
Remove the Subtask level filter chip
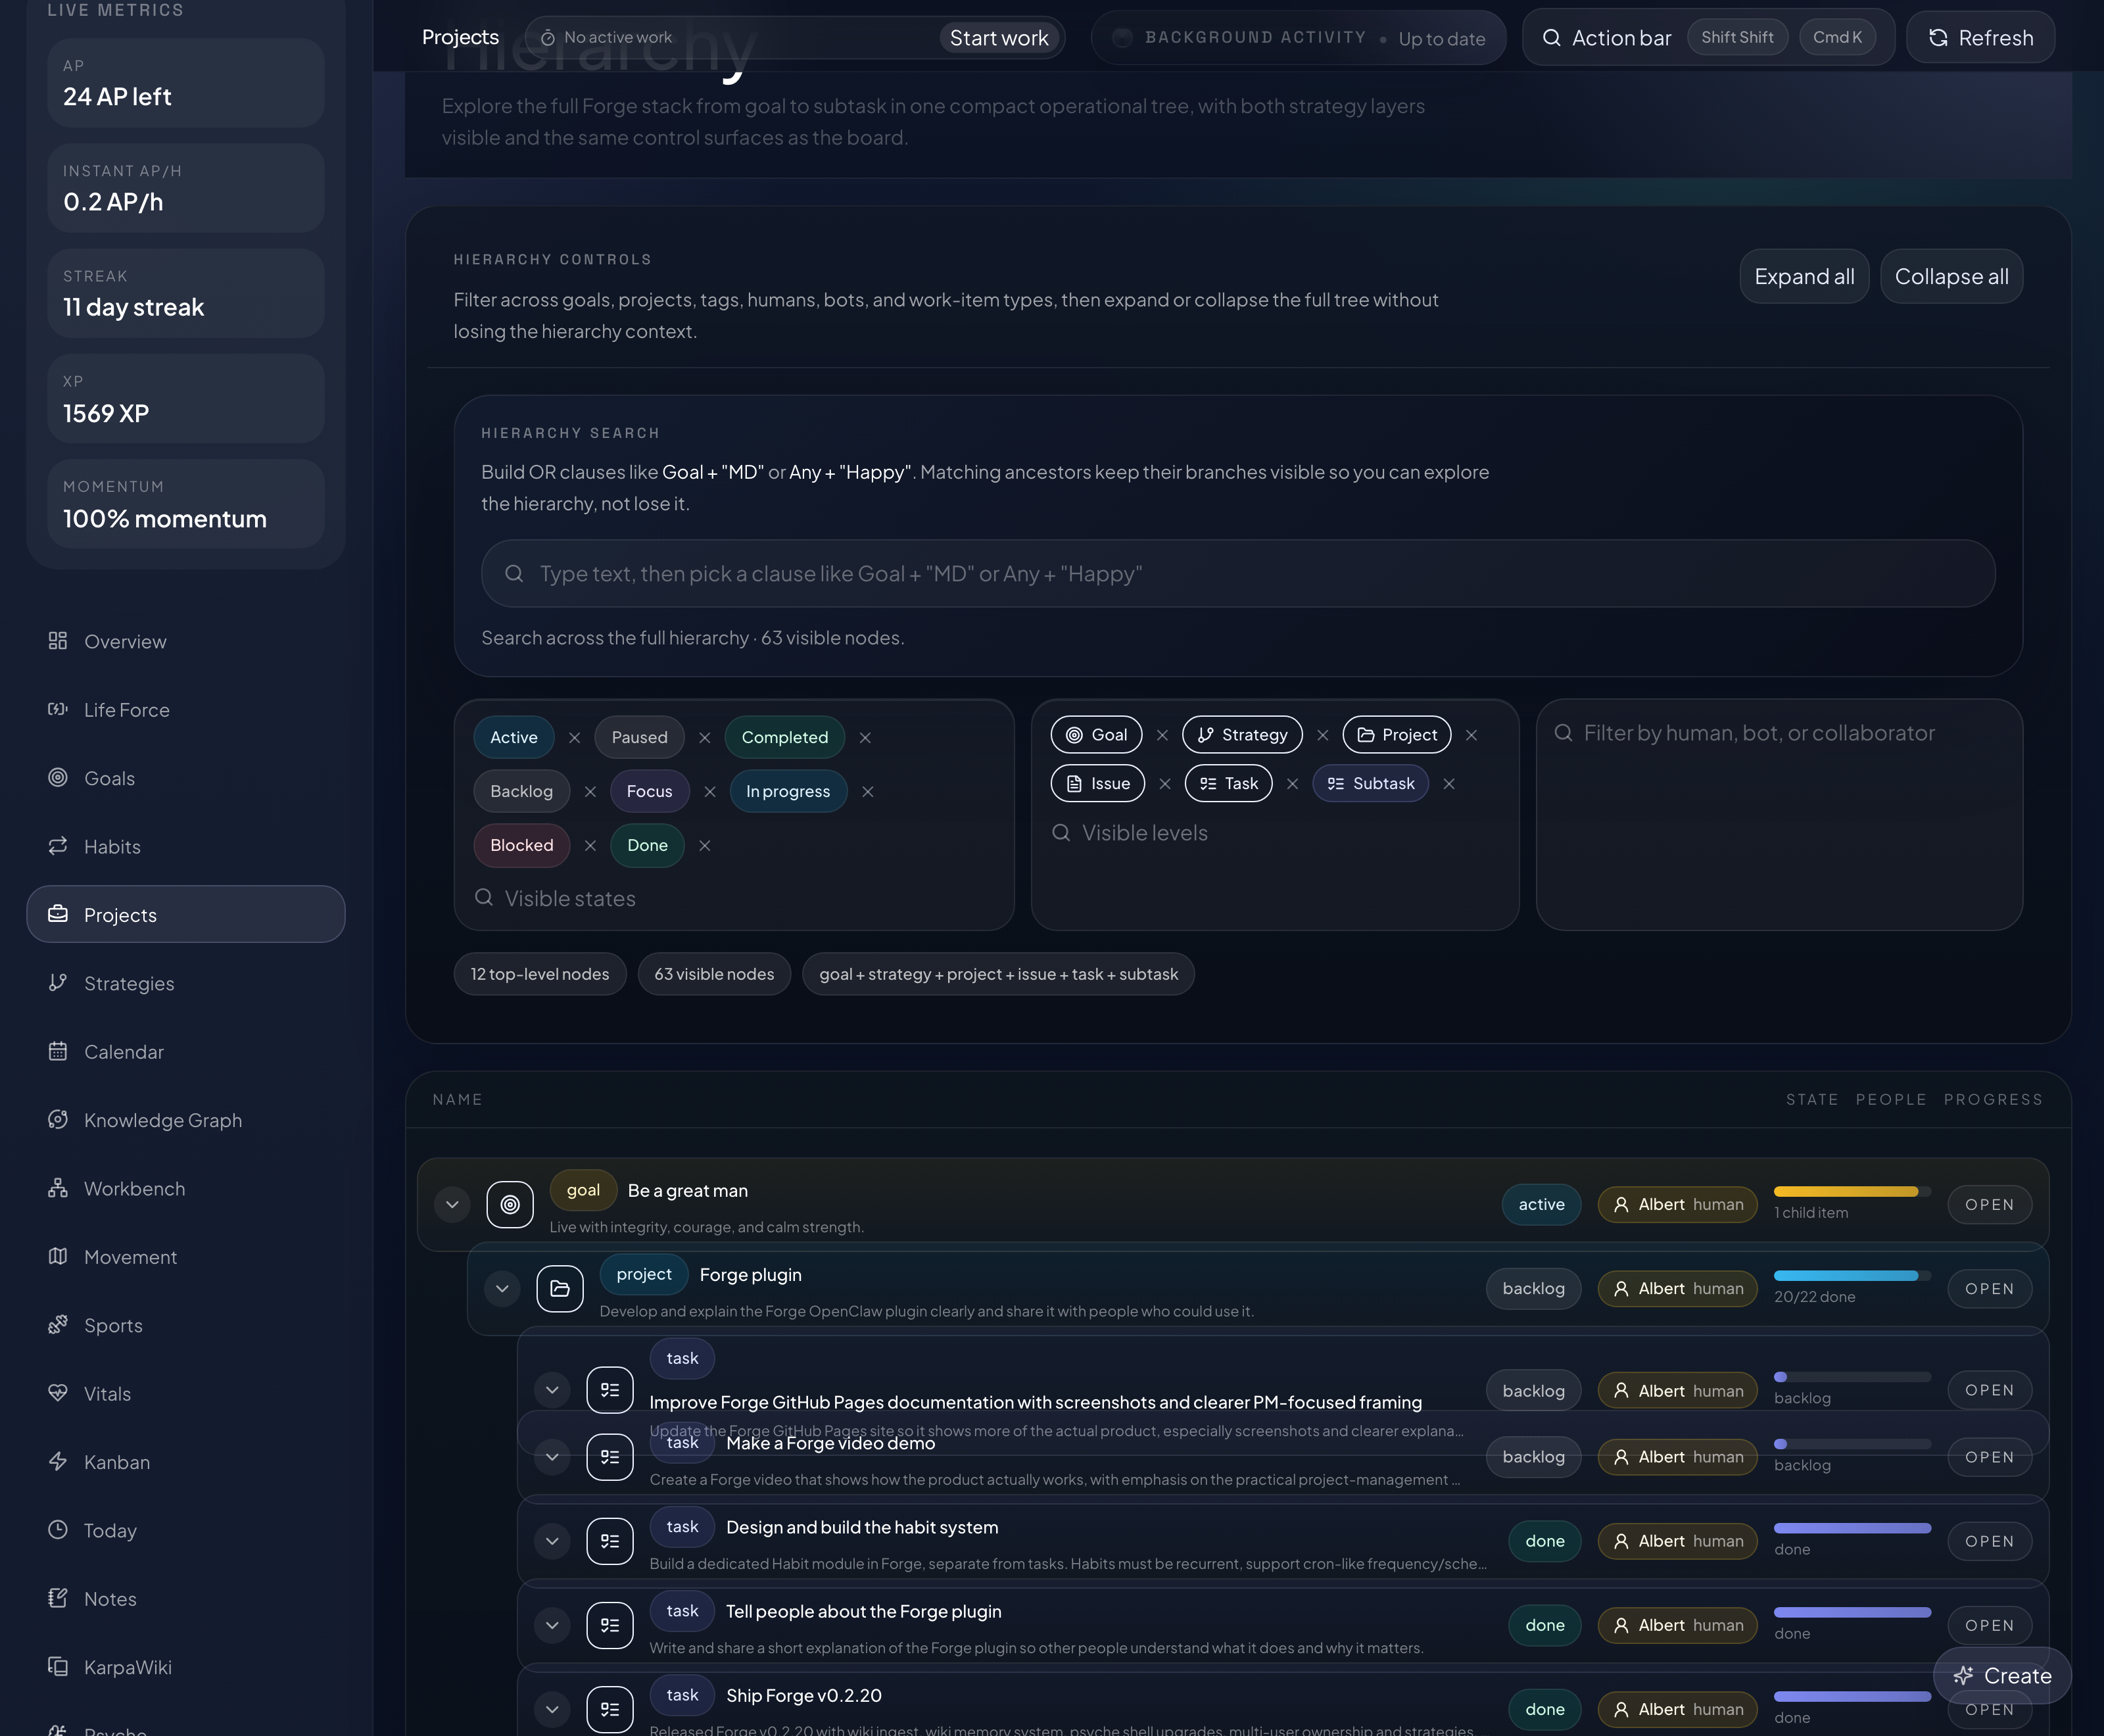point(1449,784)
